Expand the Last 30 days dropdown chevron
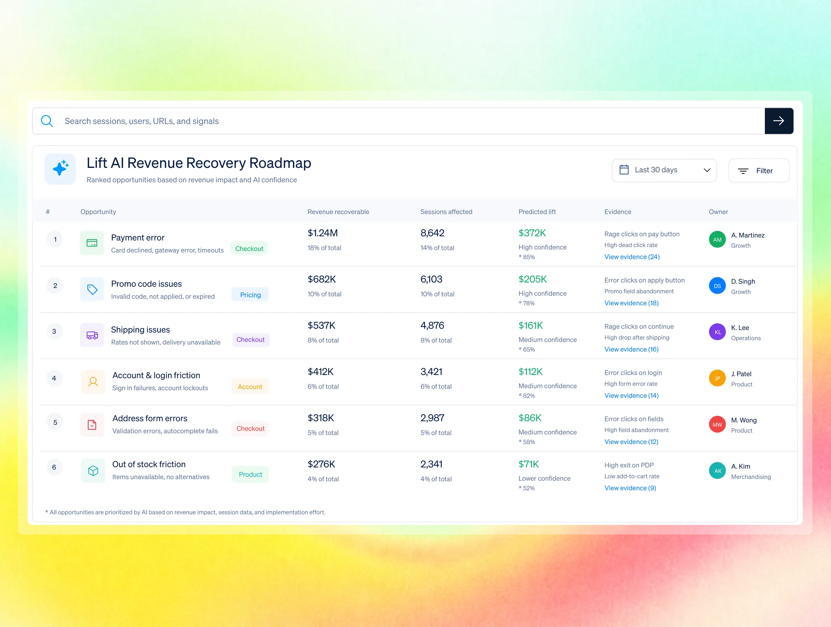The image size is (831, 627). point(707,170)
